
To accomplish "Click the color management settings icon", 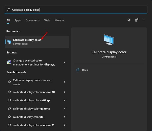I will pos(9,62).
